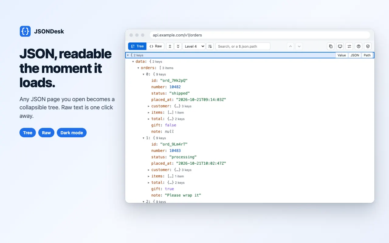Expand total under order ord_9Lm4rT
Screen dimensions: 389x243
(x=149, y=183)
